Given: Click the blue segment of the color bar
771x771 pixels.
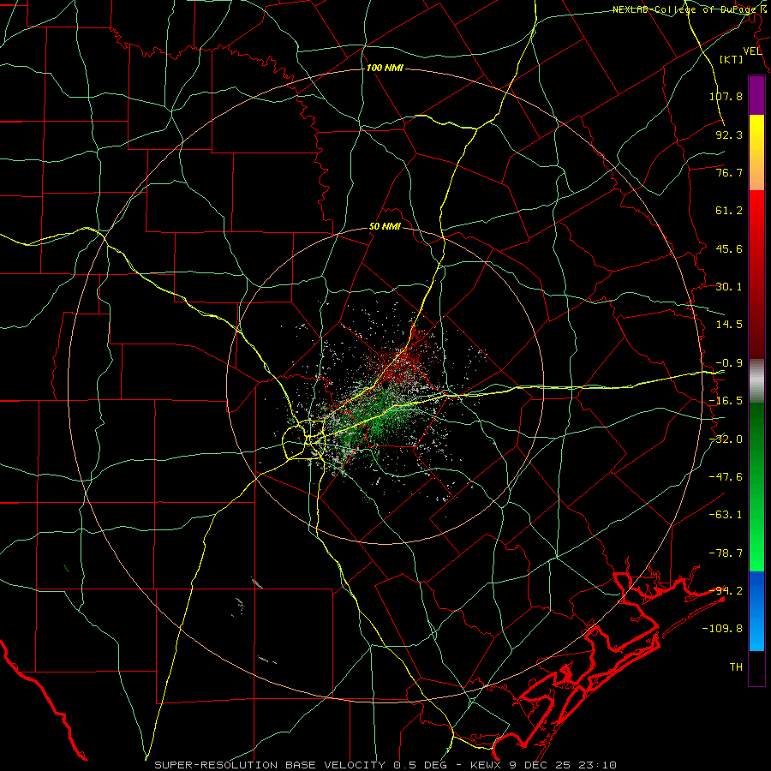Looking at the screenshot, I should tap(756, 611).
